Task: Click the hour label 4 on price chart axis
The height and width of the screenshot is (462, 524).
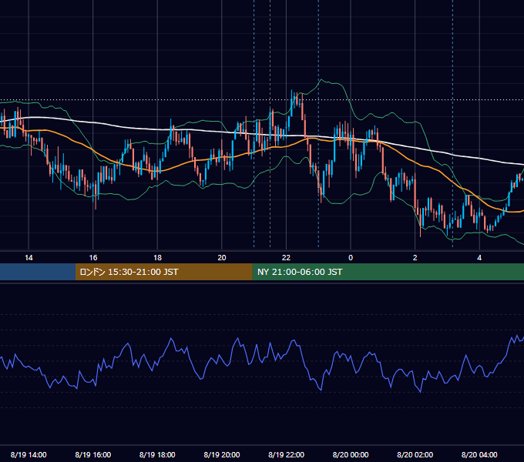Action: pyautogui.click(x=479, y=257)
